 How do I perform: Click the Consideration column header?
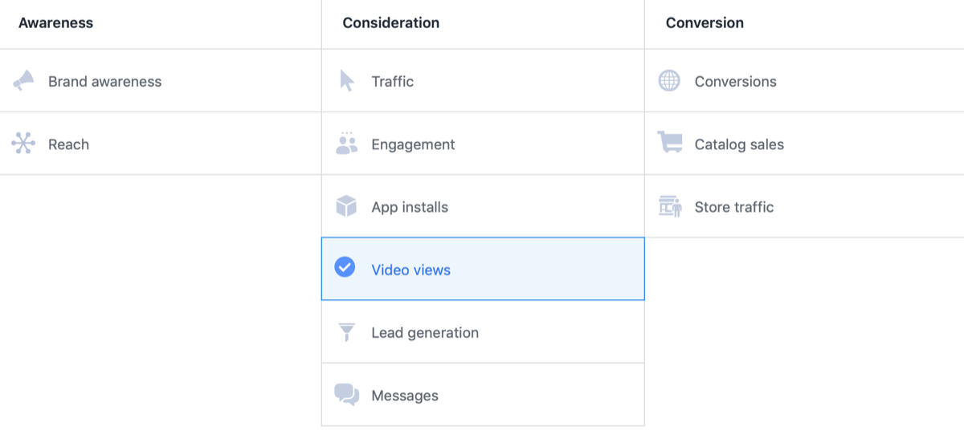pos(390,23)
